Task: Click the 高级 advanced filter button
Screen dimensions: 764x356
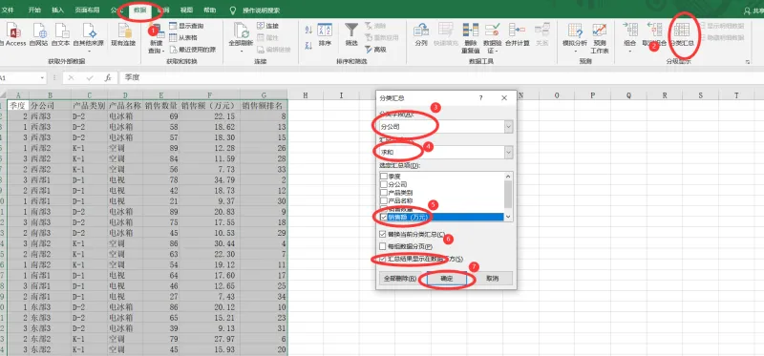Action: (375, 50)
